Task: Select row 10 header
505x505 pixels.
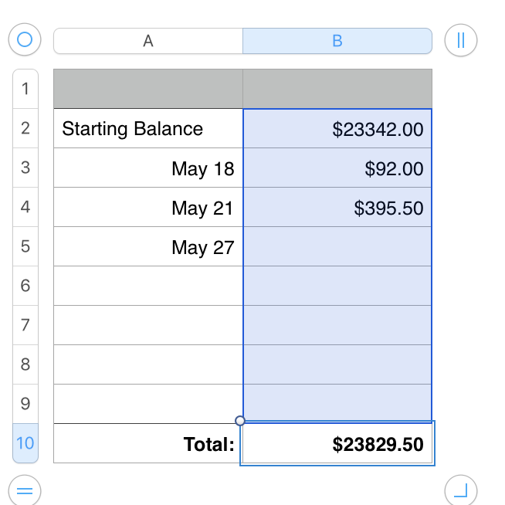Action: [25, 443]
